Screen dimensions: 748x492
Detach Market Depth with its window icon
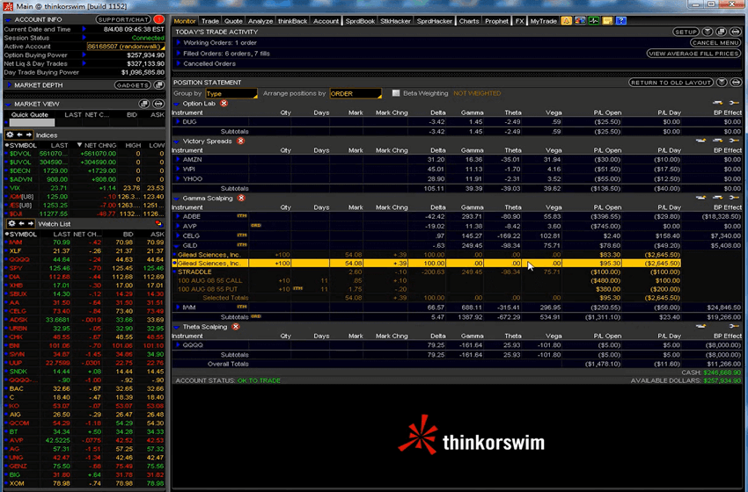point(159,84)
